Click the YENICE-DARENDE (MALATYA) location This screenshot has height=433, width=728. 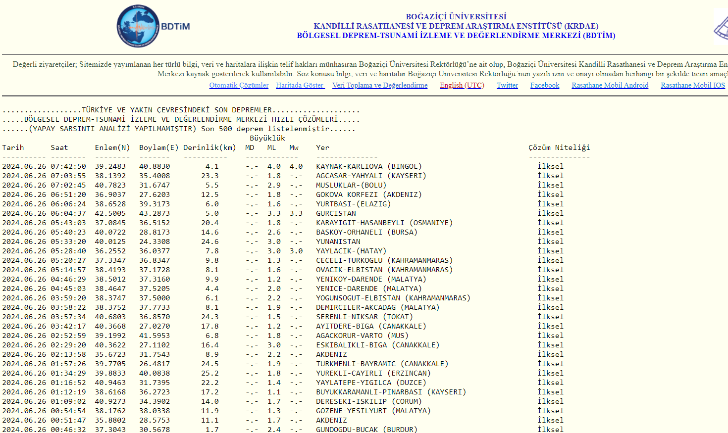click(x=369, y=289)
